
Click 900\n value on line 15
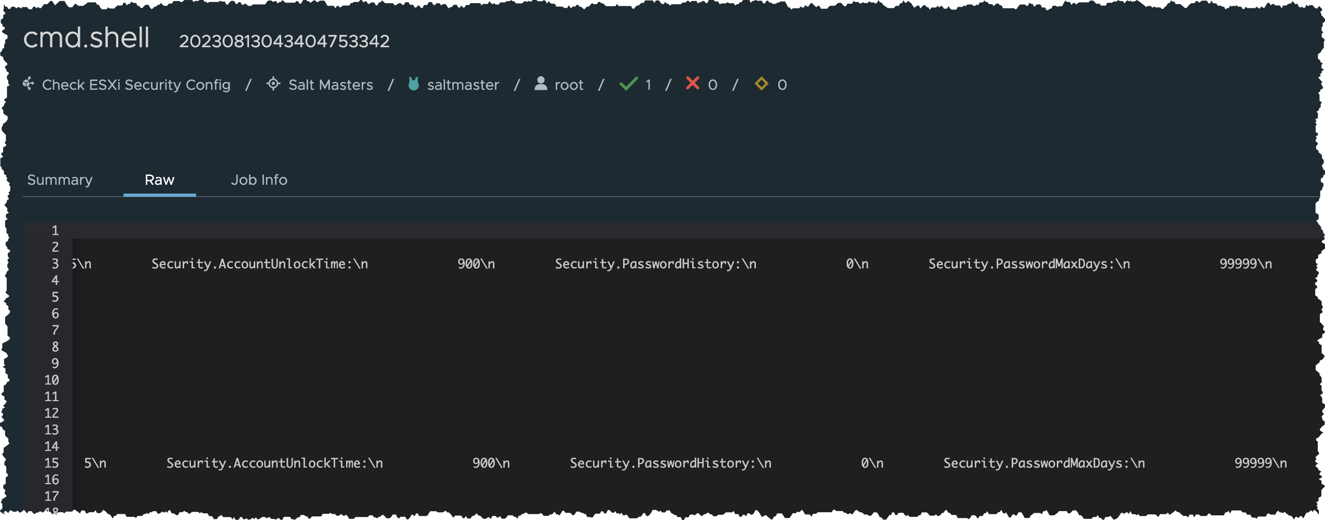491,463
